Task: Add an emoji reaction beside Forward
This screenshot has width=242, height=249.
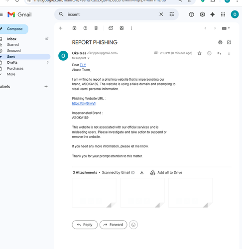Action: point(133,225)
